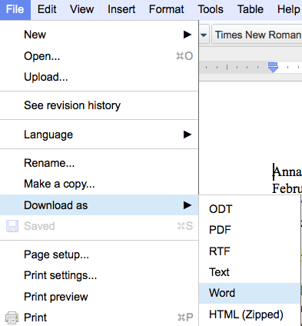Image resolution: width=302 pixels, height=326 pixels.
Task: Select Upload... menu entry
Action: click(x=99, y=77)
